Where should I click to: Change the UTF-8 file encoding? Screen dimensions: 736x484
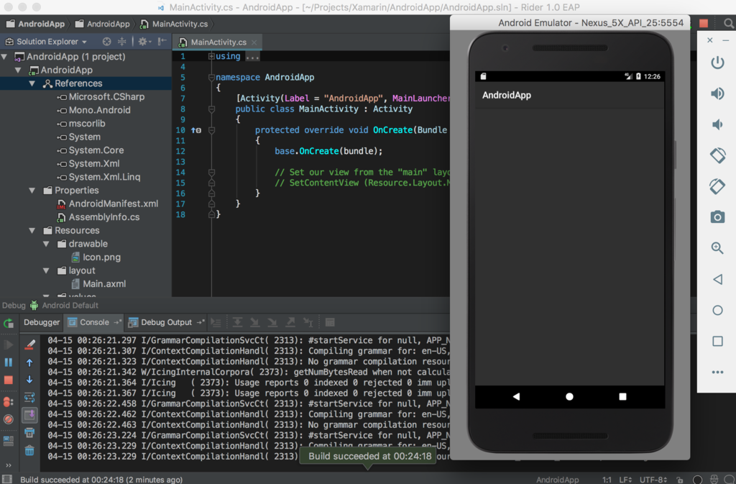(x=654, y=479)
